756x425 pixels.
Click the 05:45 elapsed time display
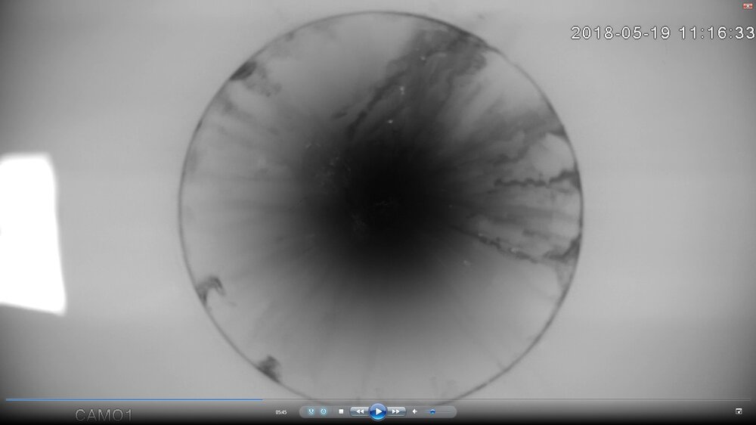coord(280,412)
